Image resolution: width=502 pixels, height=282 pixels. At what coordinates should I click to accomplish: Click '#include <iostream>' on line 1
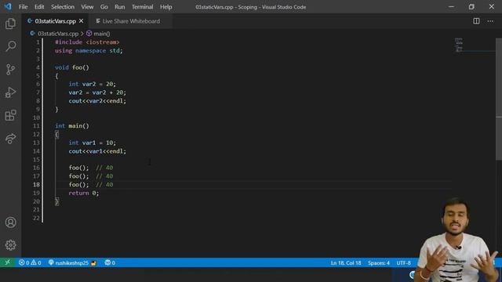click(x=87, y=42)
